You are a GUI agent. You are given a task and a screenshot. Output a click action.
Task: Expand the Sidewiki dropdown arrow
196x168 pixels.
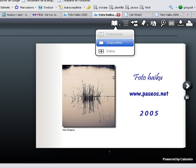[12, 7]
